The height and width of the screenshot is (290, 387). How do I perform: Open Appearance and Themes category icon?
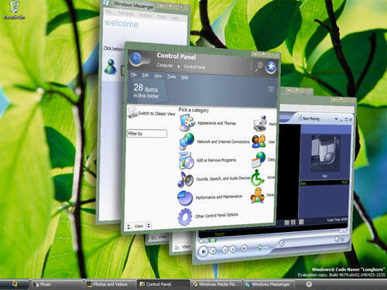187,122
